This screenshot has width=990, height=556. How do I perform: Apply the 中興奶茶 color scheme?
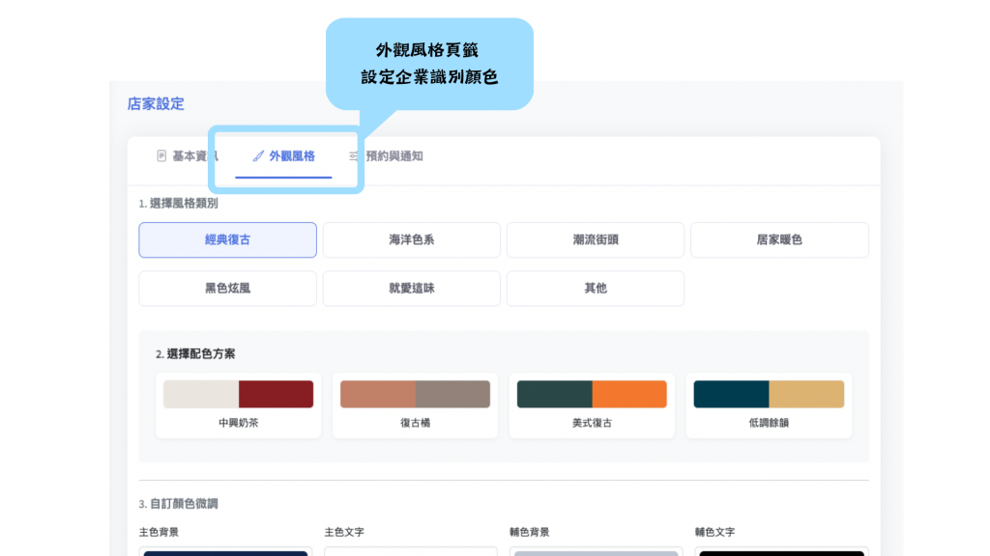click(238, 404)
